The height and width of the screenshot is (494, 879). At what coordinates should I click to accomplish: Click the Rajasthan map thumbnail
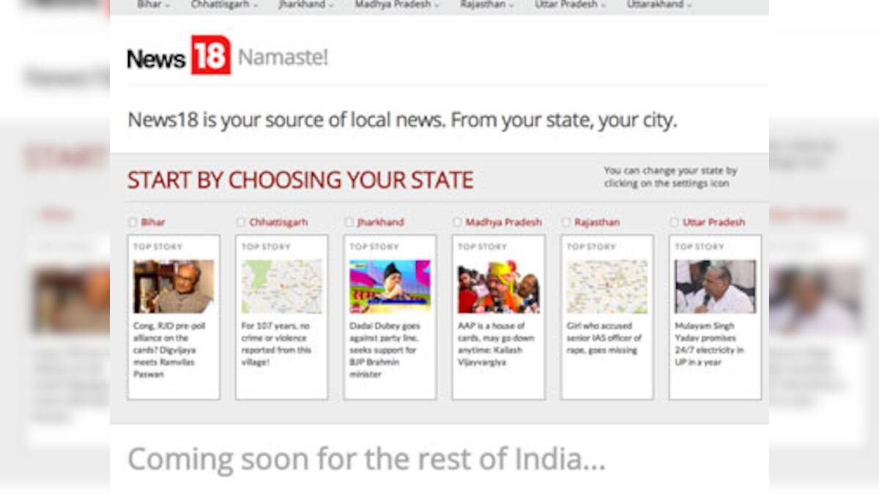605,284
